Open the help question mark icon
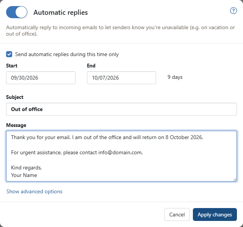This screenshot has width=243, height=227. tap(233, 11)
